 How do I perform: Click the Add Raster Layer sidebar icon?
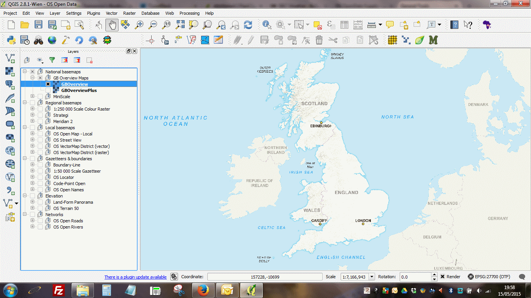click(10, 71)
